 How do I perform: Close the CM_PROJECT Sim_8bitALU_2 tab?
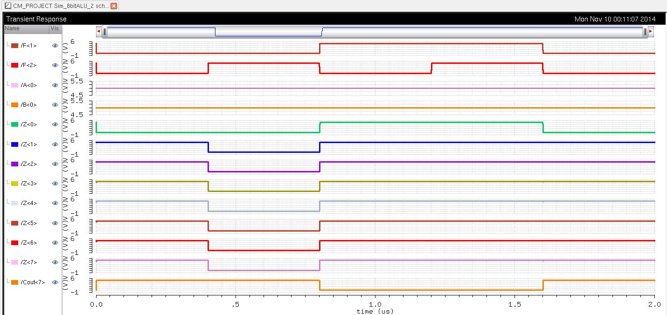pos(113,6)
